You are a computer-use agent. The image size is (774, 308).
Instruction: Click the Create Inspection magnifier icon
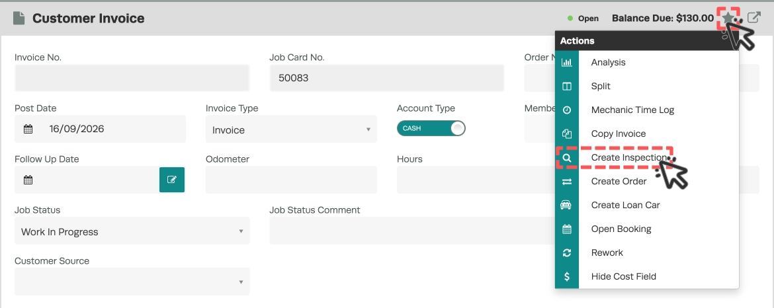[567, 158]
